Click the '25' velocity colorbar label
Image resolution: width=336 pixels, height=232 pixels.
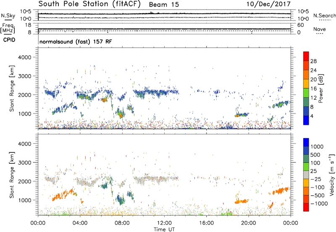click(313, 171)
